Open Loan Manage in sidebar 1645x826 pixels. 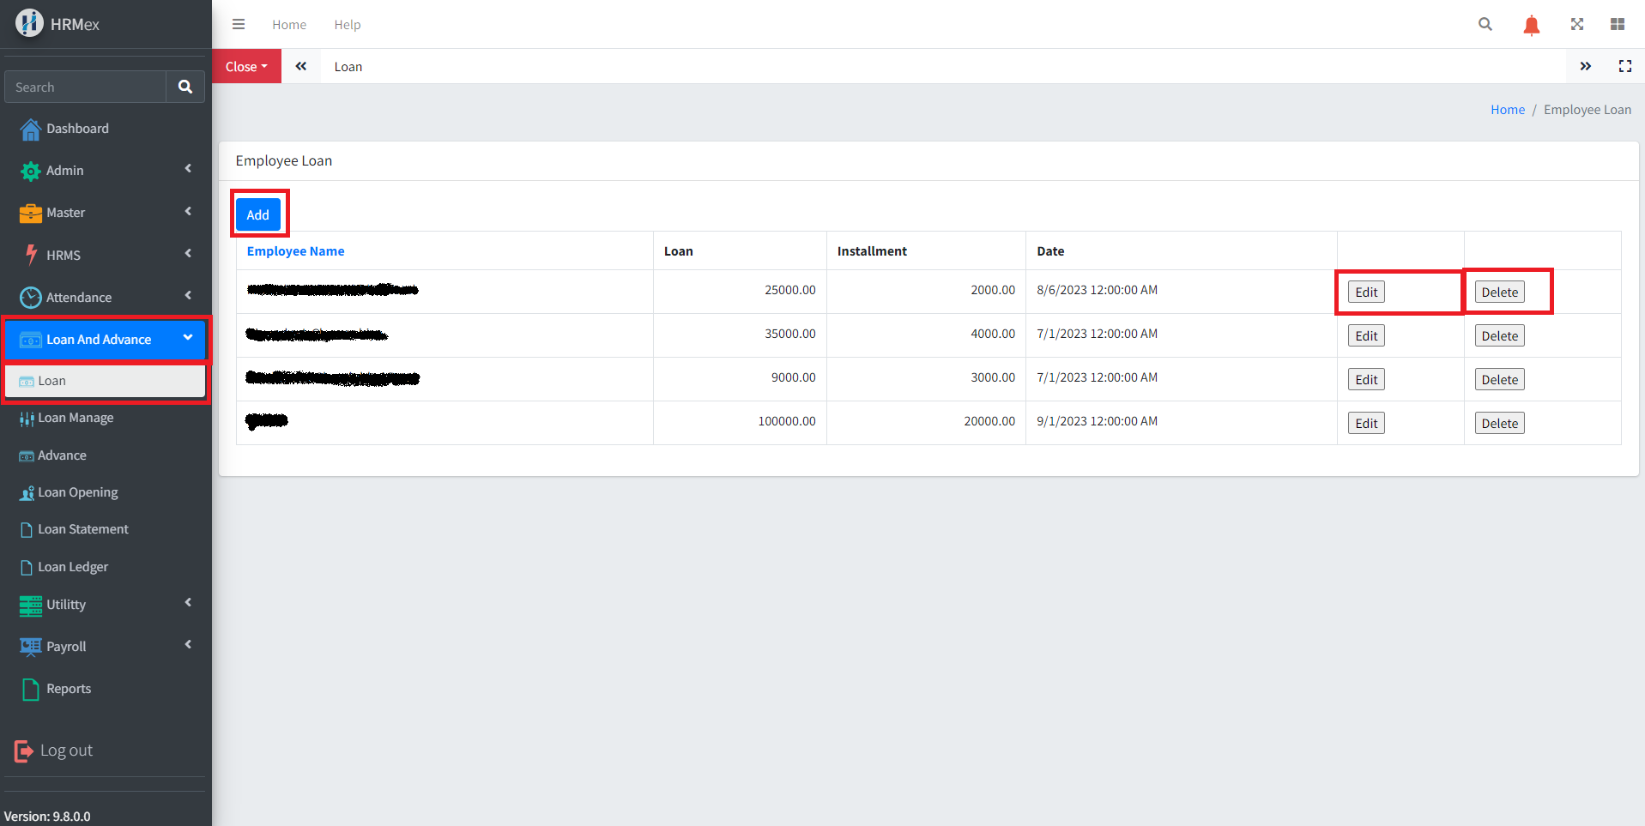coord(76,418)
